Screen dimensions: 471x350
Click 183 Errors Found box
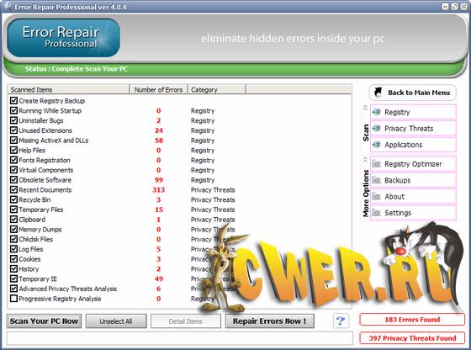point(412,320)
